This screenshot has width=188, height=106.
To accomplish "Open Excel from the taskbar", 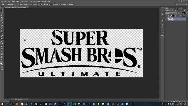I will click(x=74, y=104).
